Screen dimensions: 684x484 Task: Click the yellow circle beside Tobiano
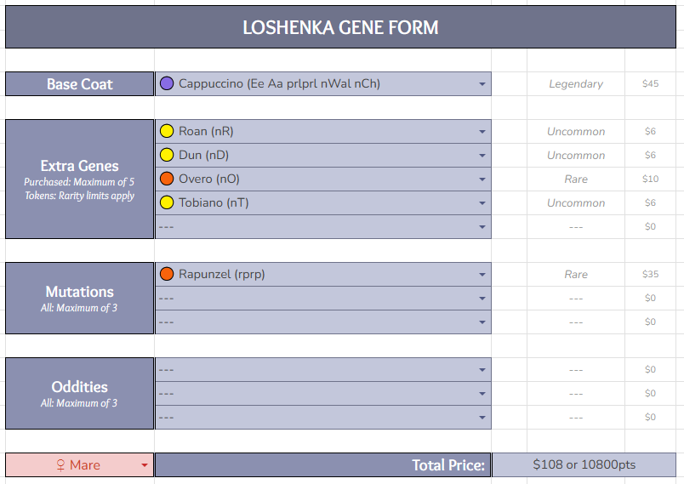(x=167, y=203)
